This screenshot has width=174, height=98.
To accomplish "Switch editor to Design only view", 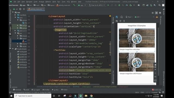I will point(160,13).
